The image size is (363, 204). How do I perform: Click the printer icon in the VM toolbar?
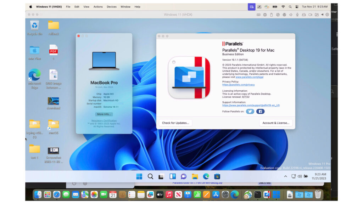click(x=304, y=15)
